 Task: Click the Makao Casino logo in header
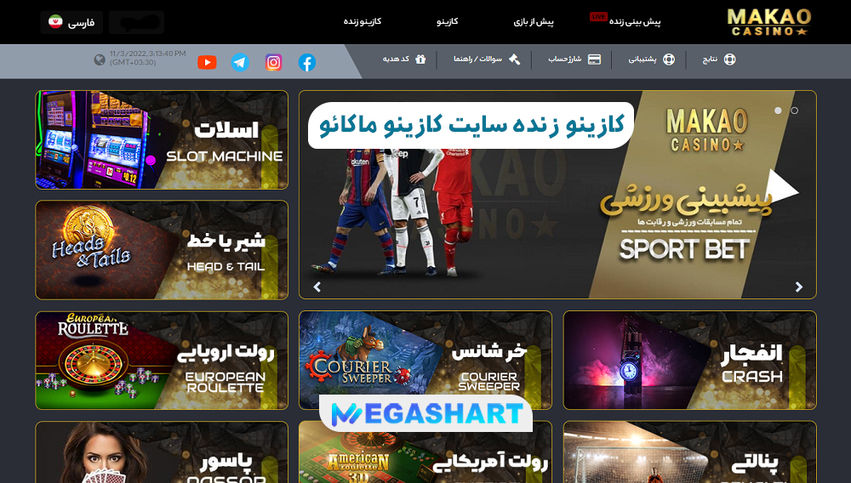[x=768, y=22]
